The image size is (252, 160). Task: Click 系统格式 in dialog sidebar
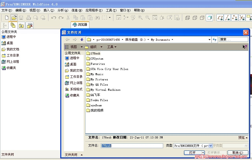click(74, 89)
